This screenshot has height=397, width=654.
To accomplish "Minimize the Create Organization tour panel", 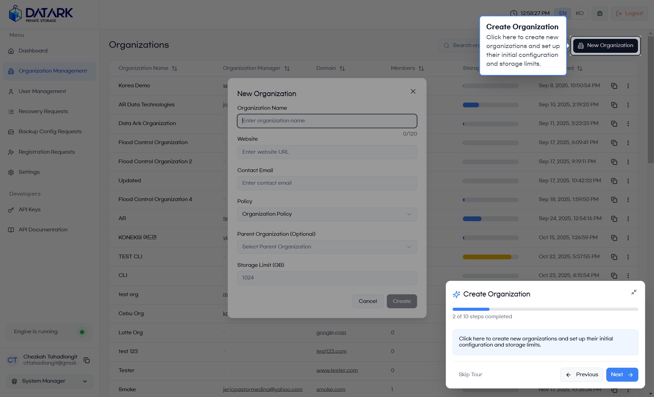I will tap(634, 292).
